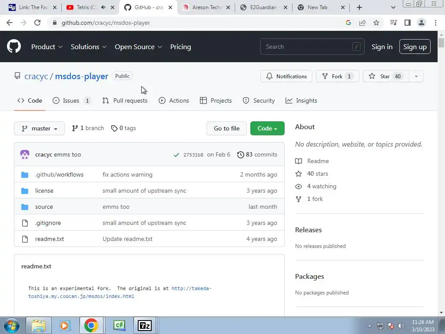Click the Go to file button
Screen dimensions: 445x334
[226, 128]
